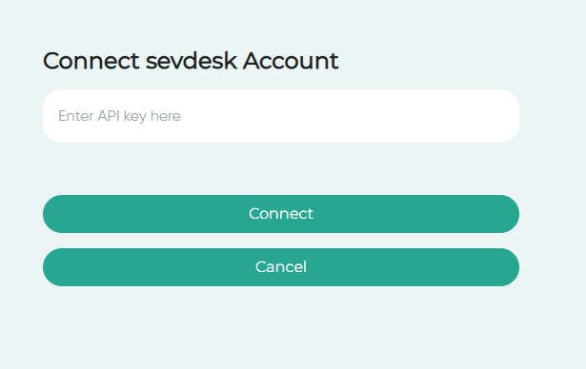Select the Connect sevdesk Account heading
This screenshot has height=369, width=586.
191,61
